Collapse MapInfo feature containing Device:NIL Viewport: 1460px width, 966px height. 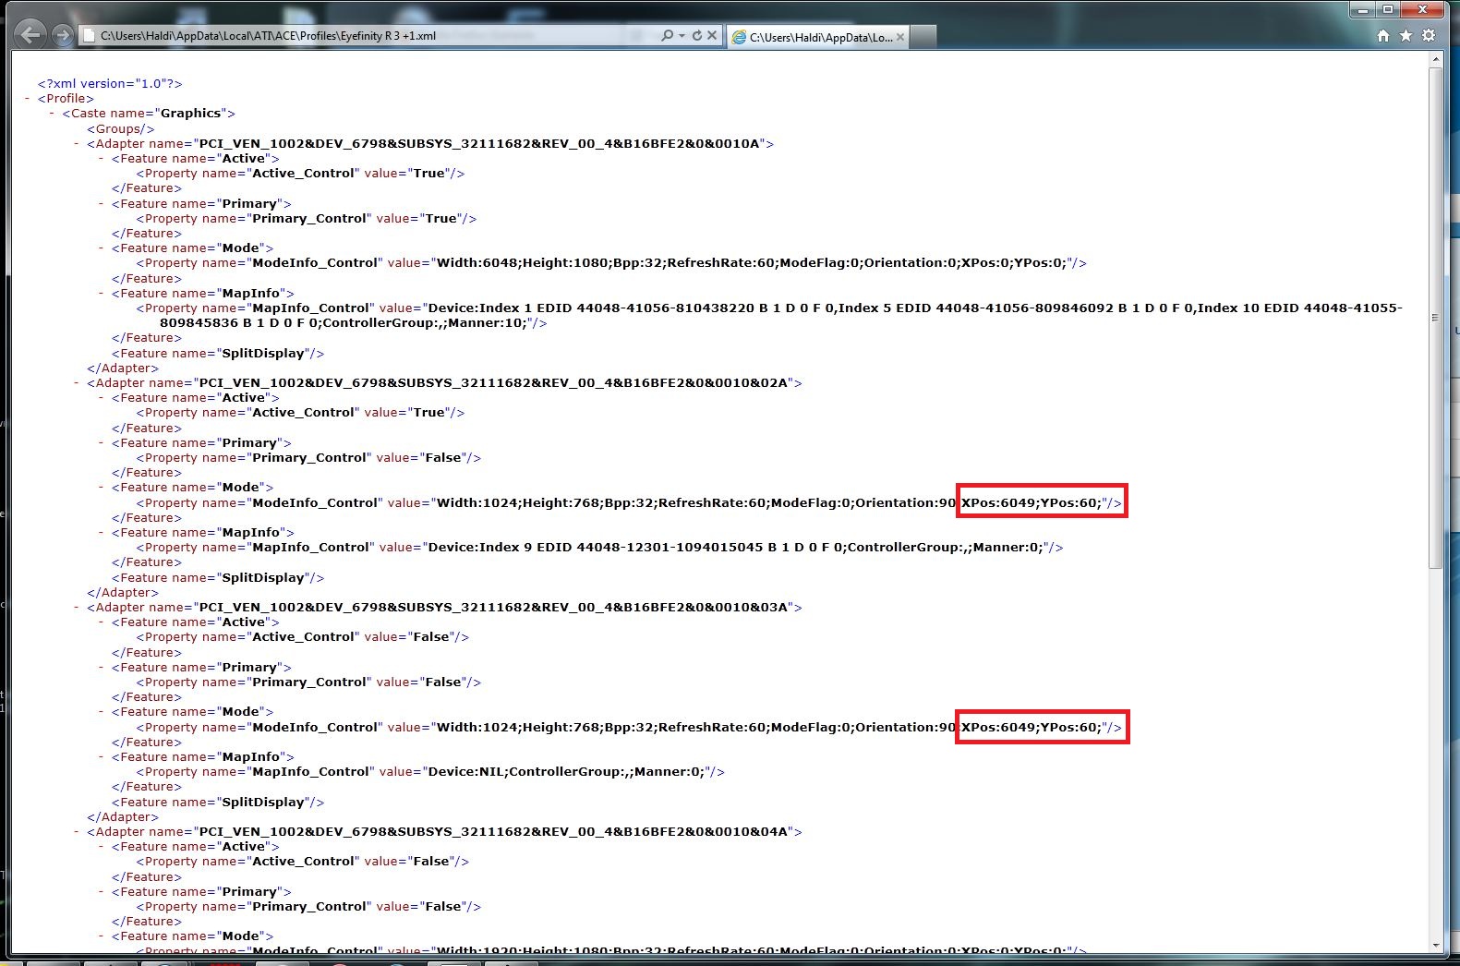(102, 756)
